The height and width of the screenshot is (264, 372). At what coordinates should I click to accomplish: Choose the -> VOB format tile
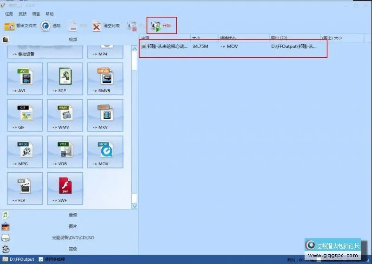coord(65,152)
